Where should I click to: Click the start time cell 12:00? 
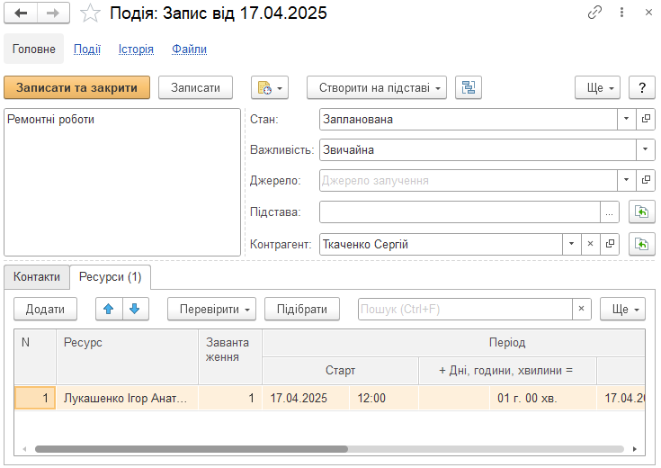point(384,398)
